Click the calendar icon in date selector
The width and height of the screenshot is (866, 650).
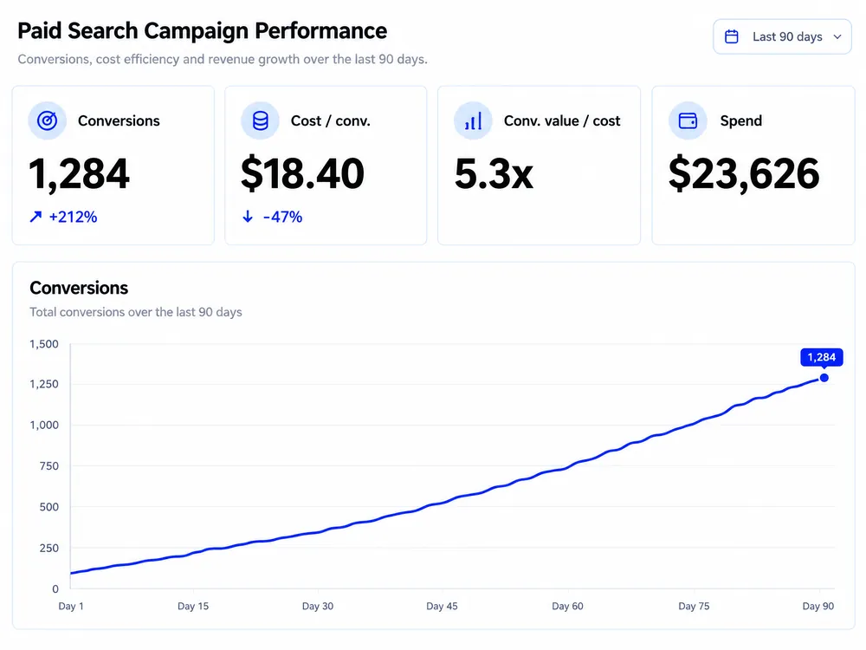tap(731, 36)
